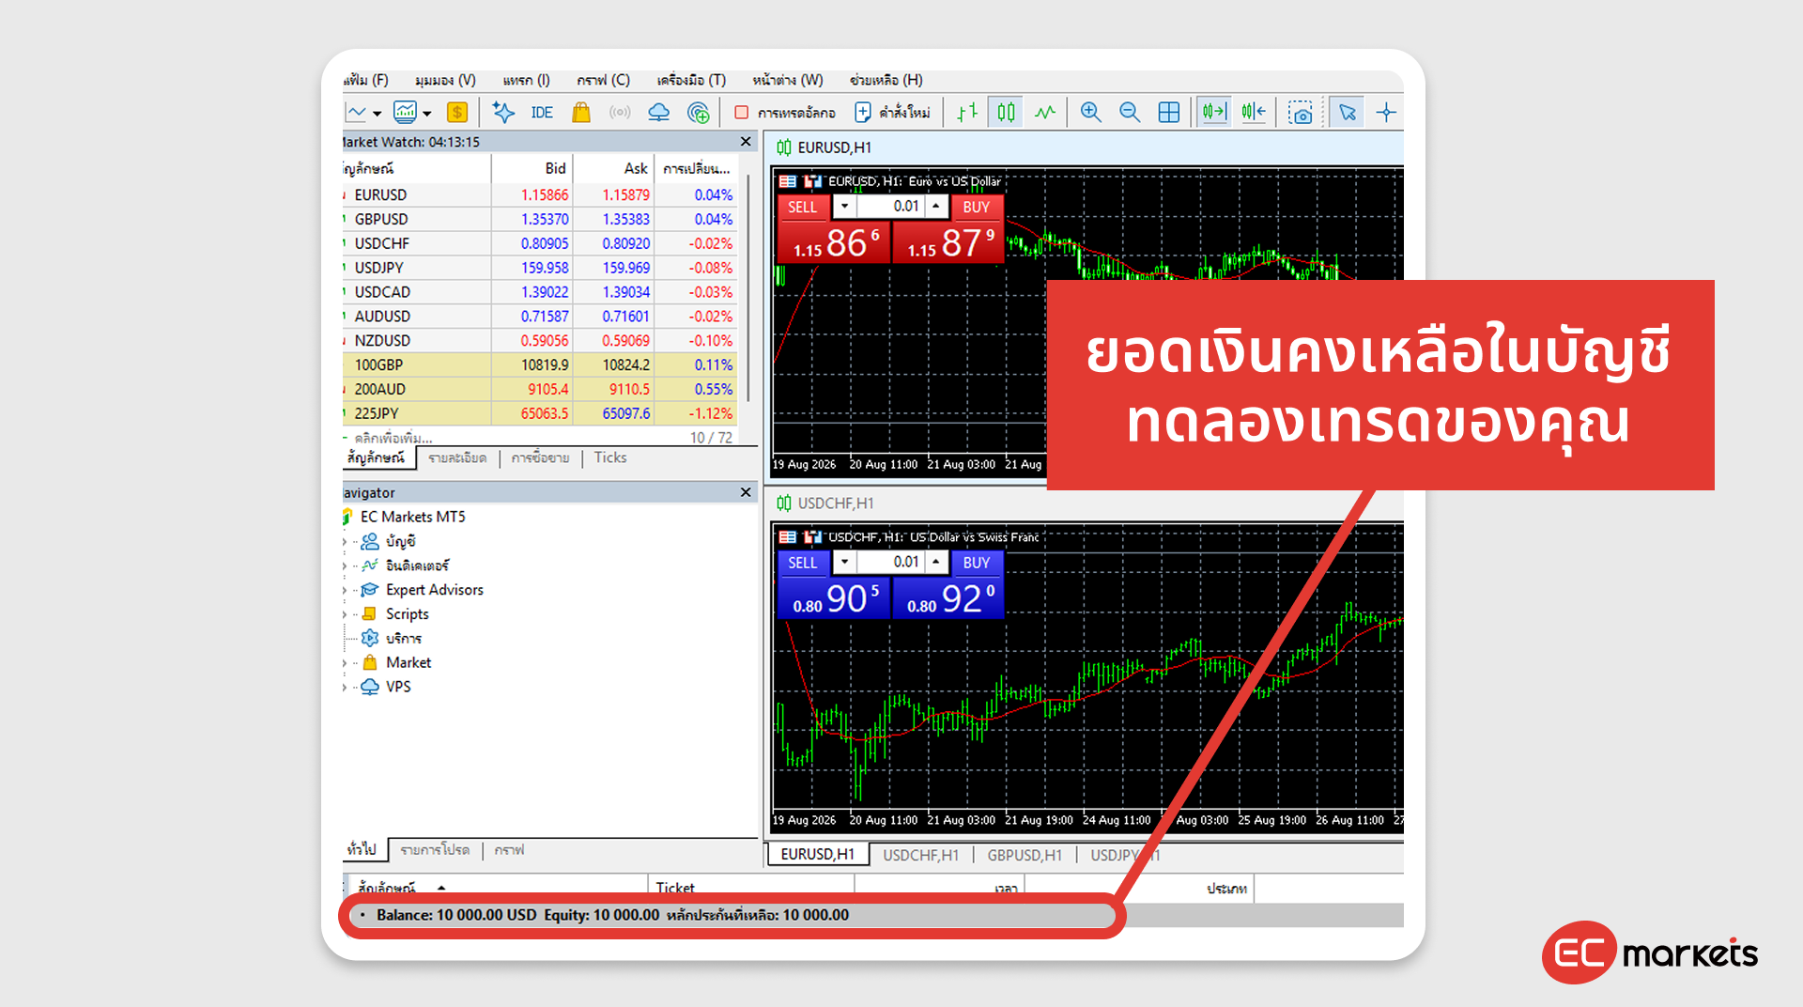Expand the บัญชี accounts tree node

[x=345, y=542]
